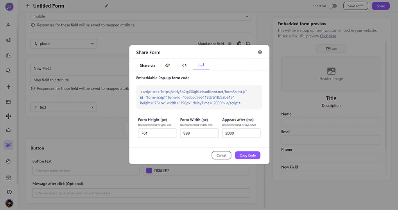Screen dimensions: 398x210
Task: Click the Share via label
Action: coord(147,65)
